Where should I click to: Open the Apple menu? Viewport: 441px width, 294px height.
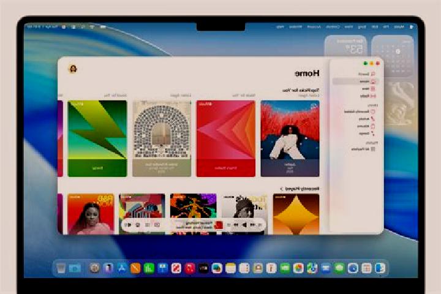[411, 27]
